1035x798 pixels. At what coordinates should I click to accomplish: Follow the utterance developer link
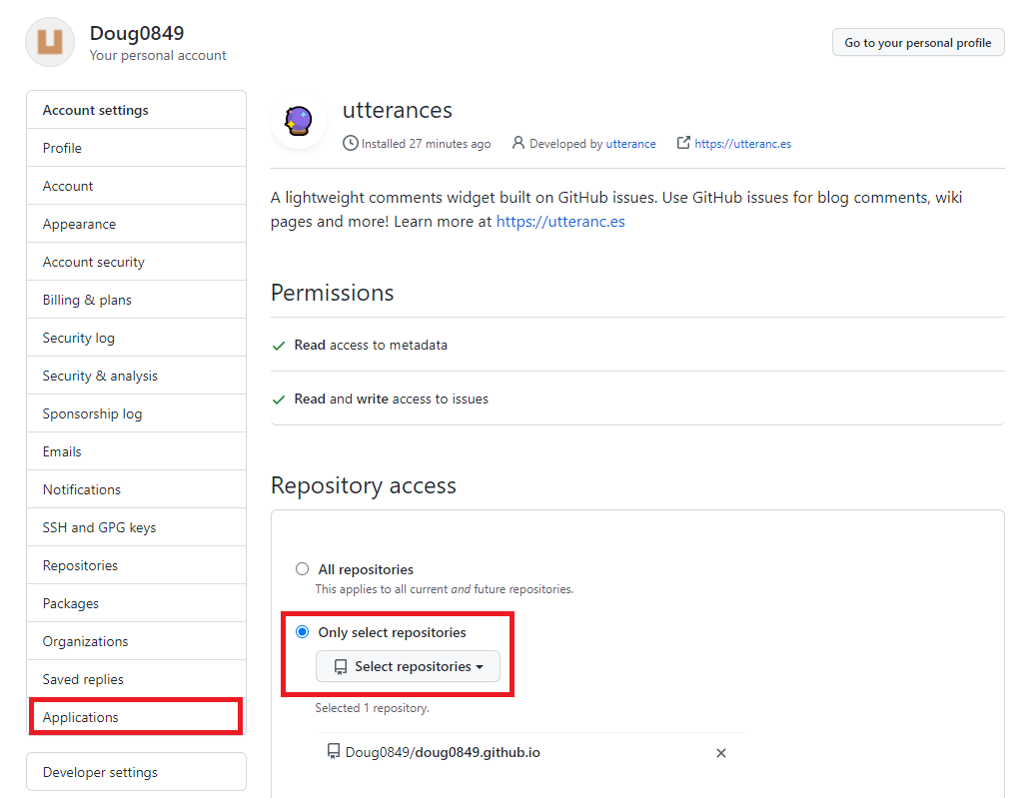[630, 144]
